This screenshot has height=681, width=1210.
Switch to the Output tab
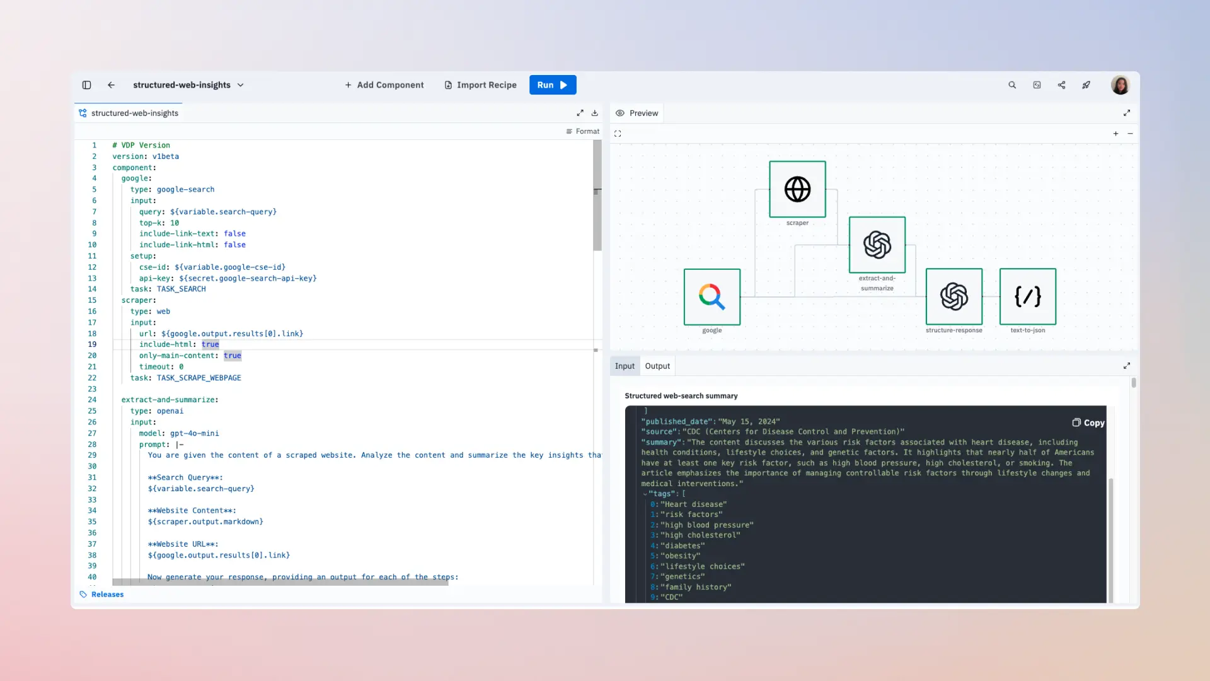[657, 366]
